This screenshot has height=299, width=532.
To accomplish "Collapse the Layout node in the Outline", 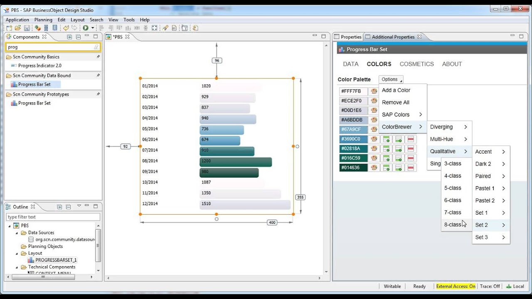I will tap(17, 253).
